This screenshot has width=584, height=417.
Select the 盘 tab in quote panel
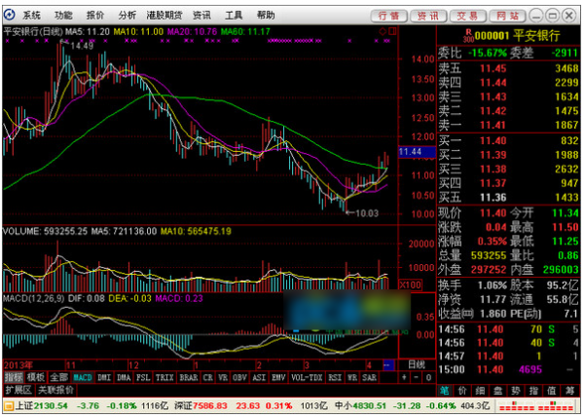(498, 391)
